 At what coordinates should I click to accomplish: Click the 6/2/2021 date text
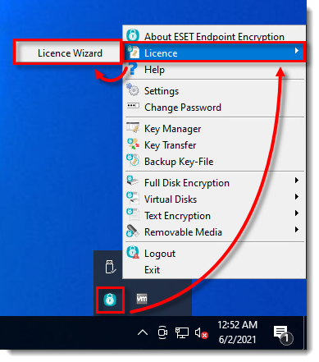pos(237,340)
